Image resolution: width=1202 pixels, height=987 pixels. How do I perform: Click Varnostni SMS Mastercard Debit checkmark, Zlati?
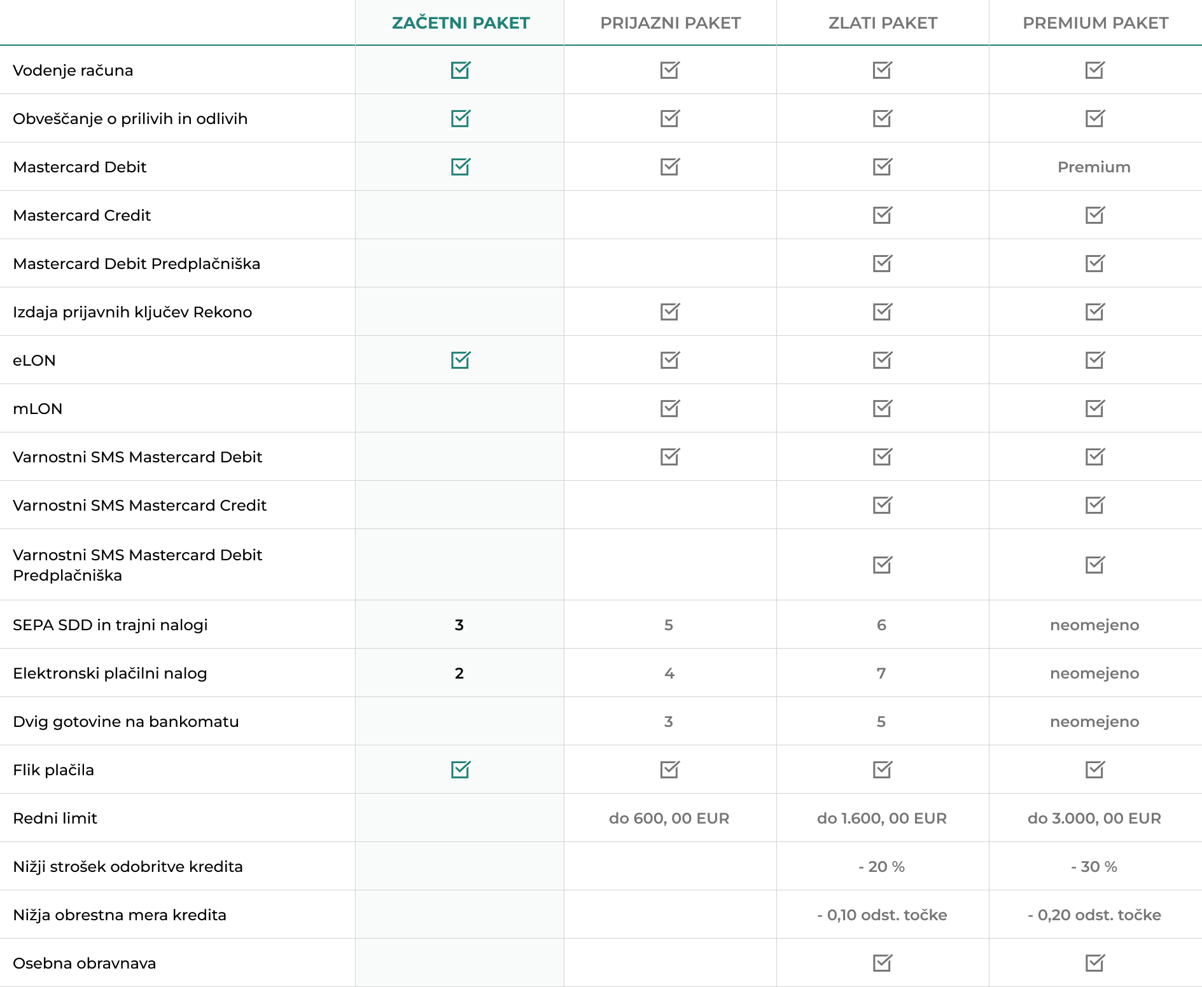click(x=882, y=457)
